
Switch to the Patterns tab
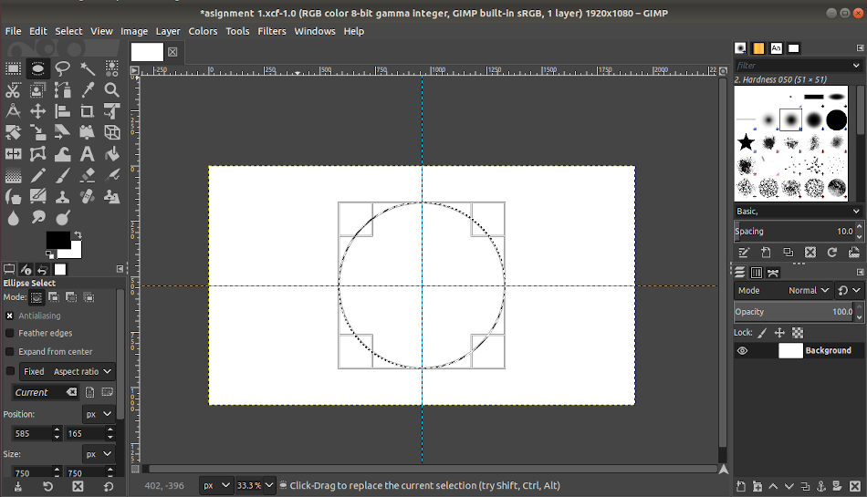point(758,48)
